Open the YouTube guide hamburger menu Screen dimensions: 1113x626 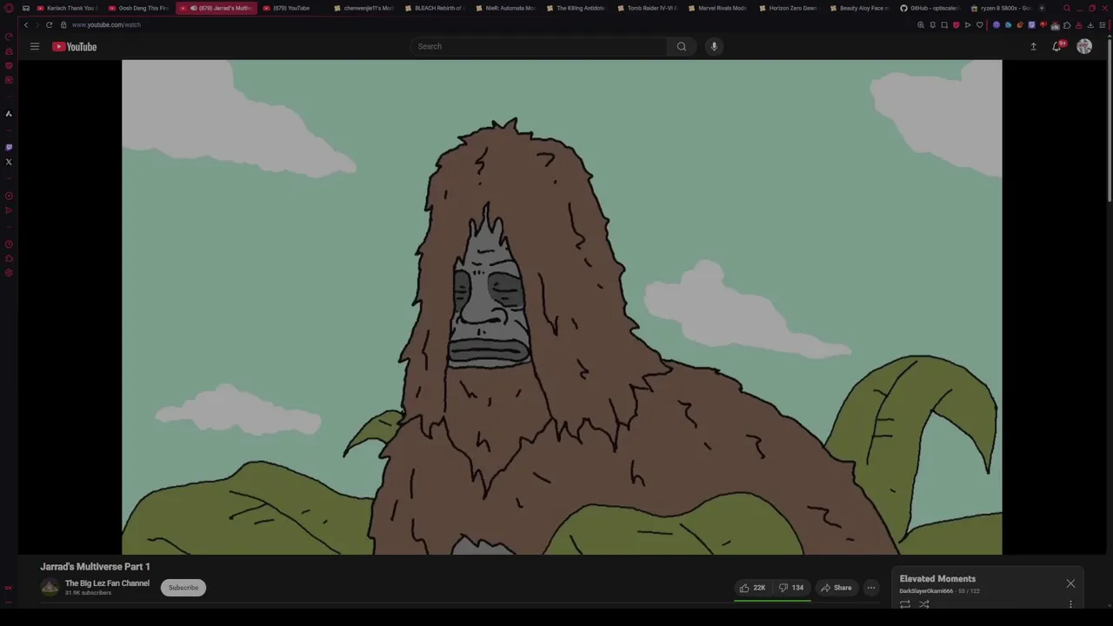tap(35, 46)
